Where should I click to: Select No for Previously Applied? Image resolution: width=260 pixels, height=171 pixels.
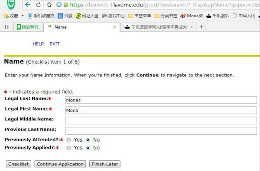[x=88, y=148]
